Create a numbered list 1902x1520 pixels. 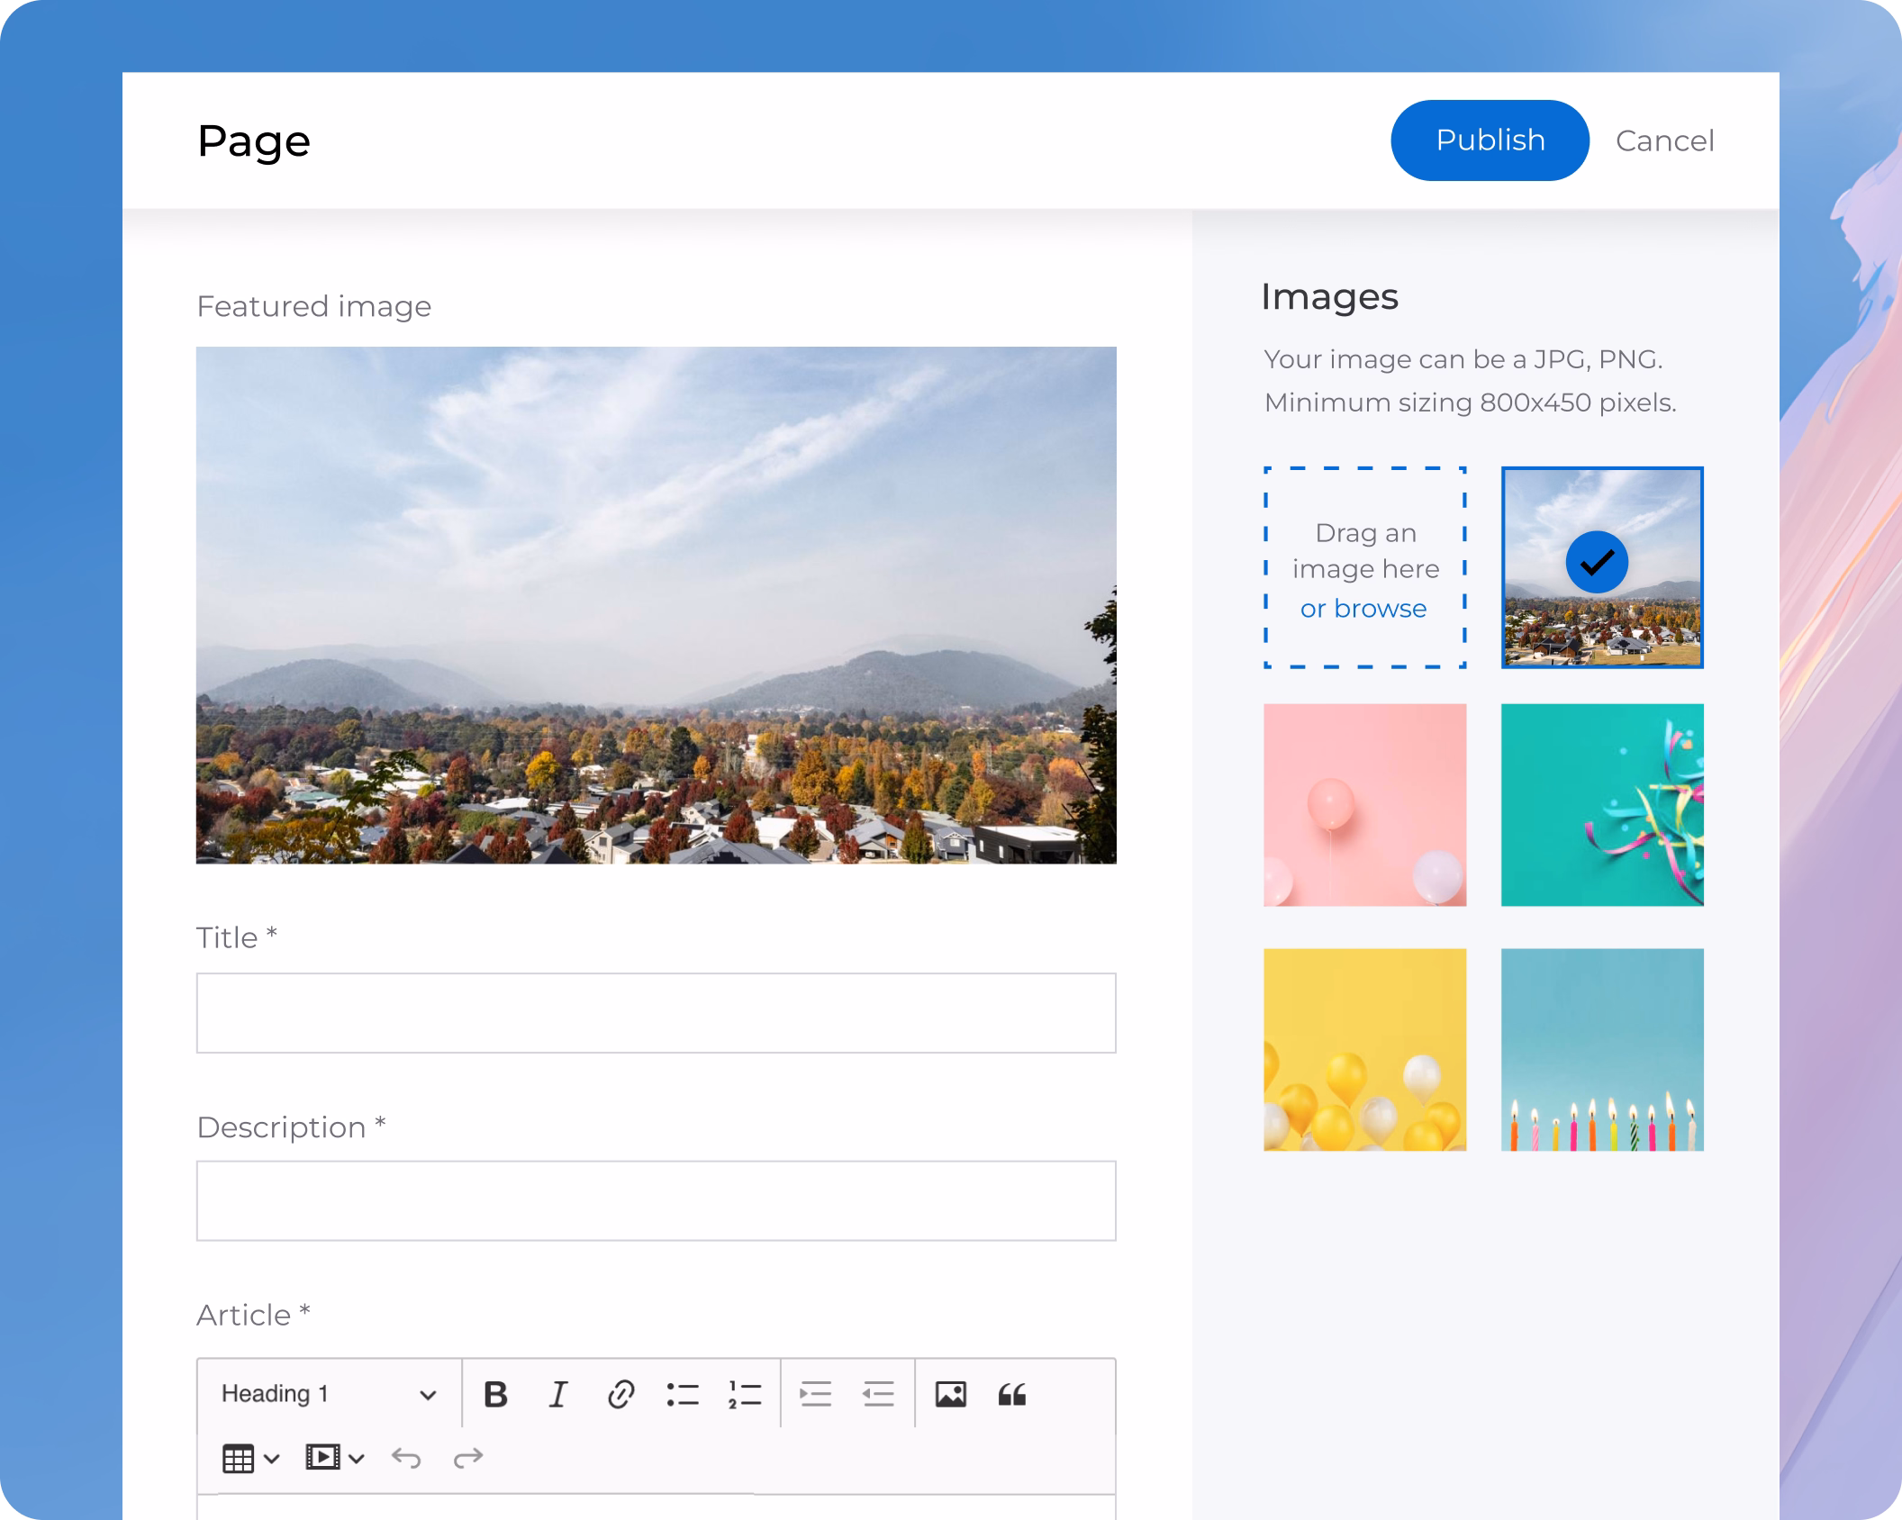(745, 1394)
